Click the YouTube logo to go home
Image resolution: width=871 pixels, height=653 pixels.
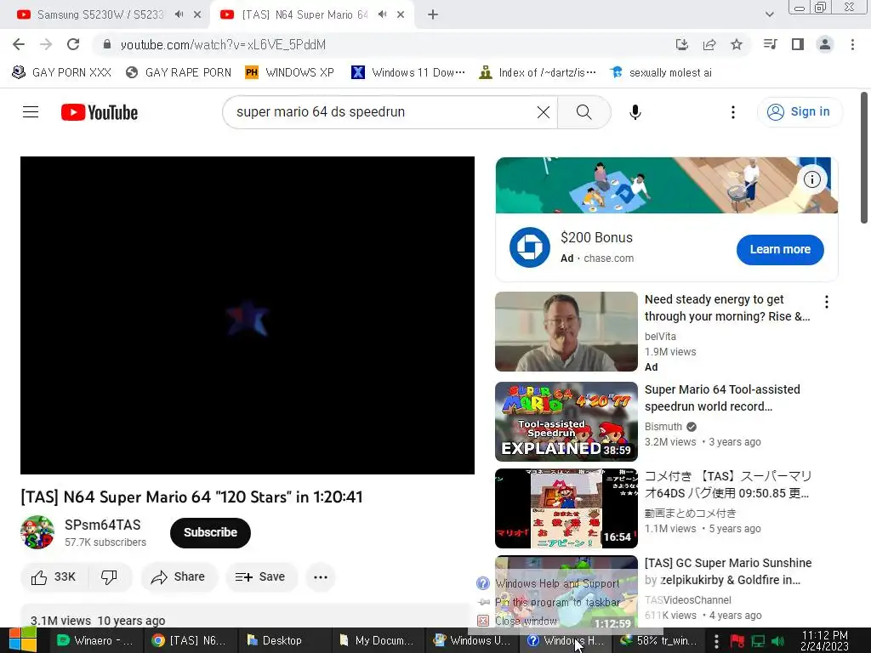(100, 112)
